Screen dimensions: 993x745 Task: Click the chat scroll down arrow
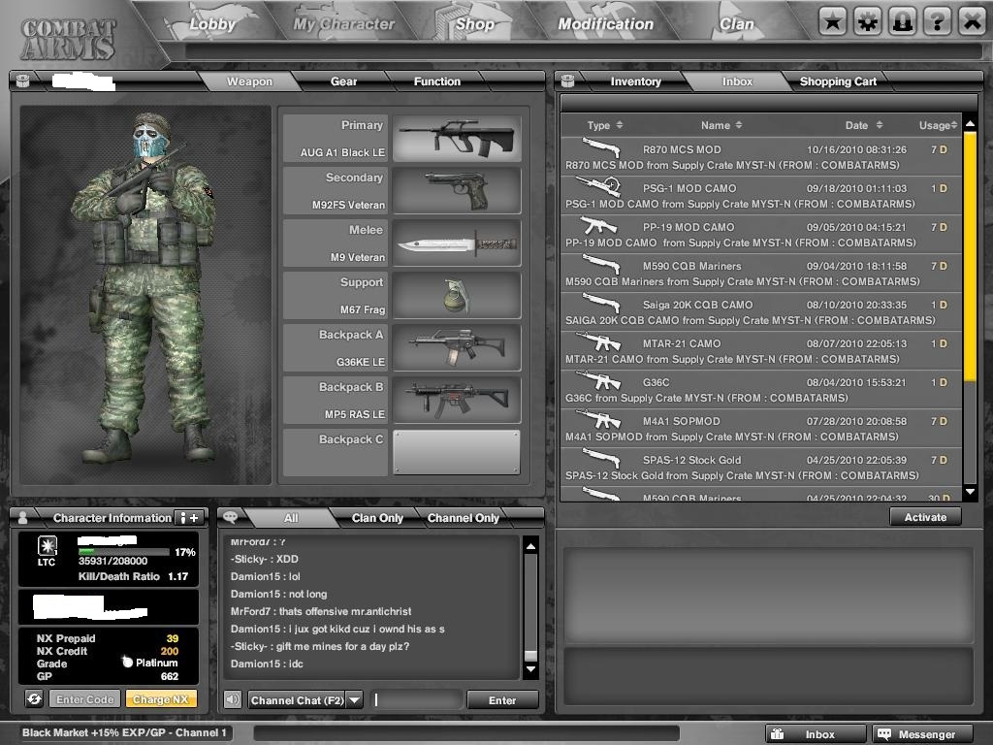tap(530, 669)
